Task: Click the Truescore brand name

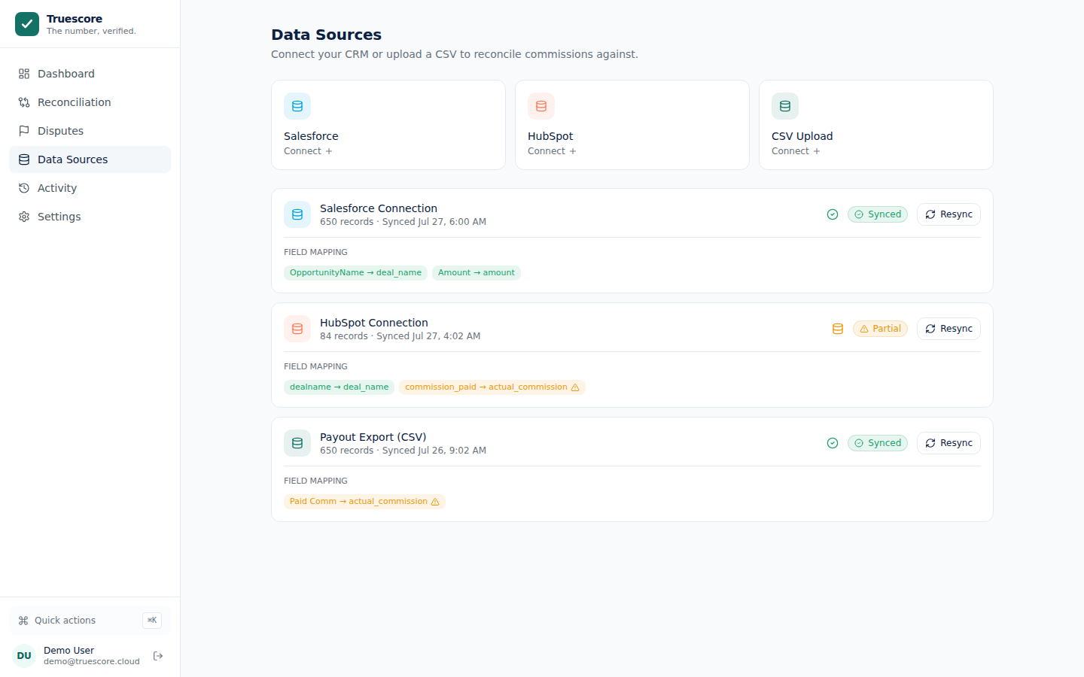Action: 75,19
